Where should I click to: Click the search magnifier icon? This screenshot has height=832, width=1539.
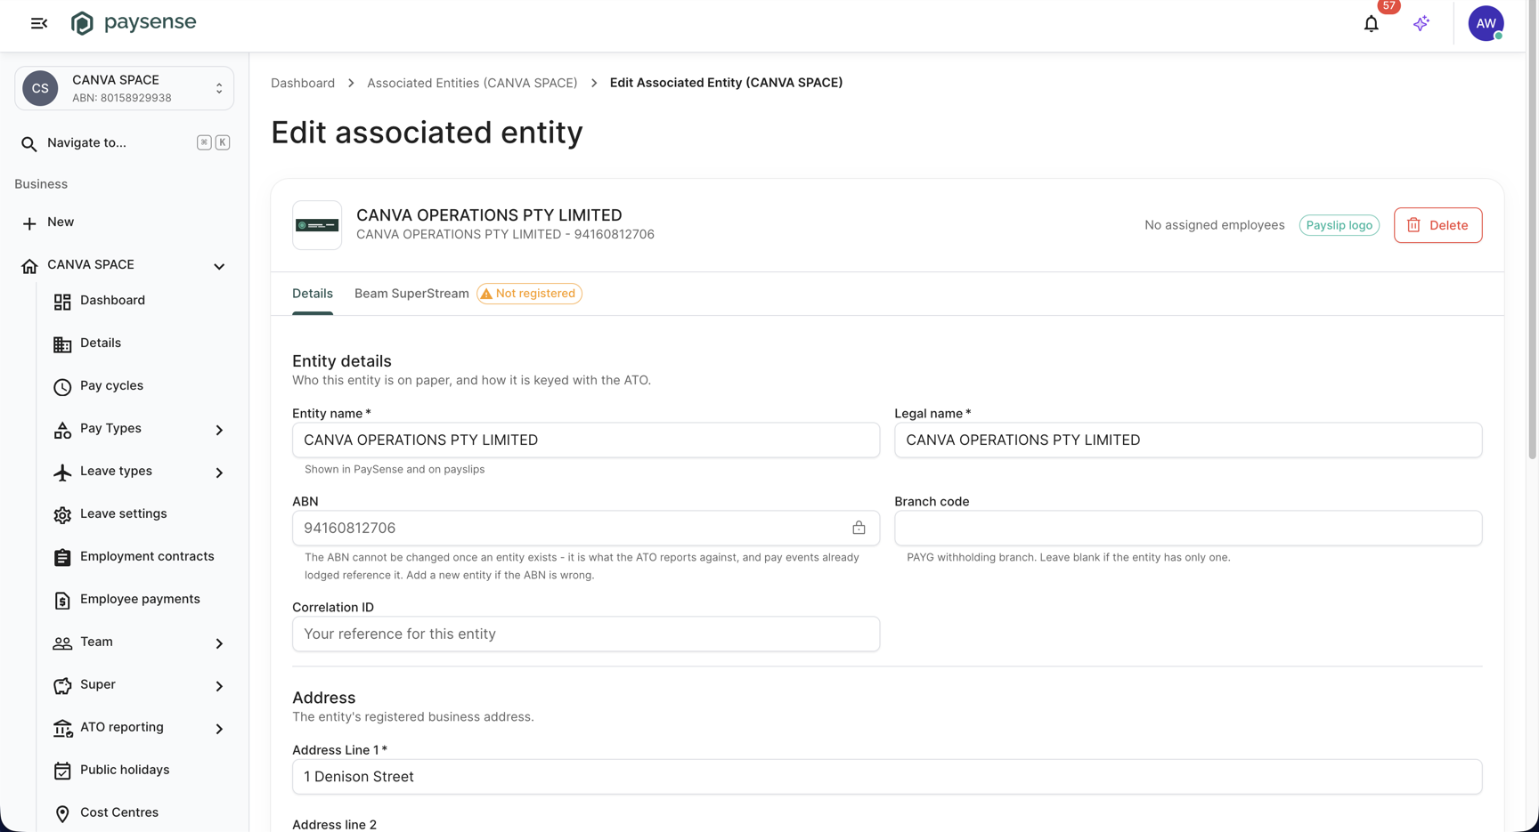[x=29, y=143]
